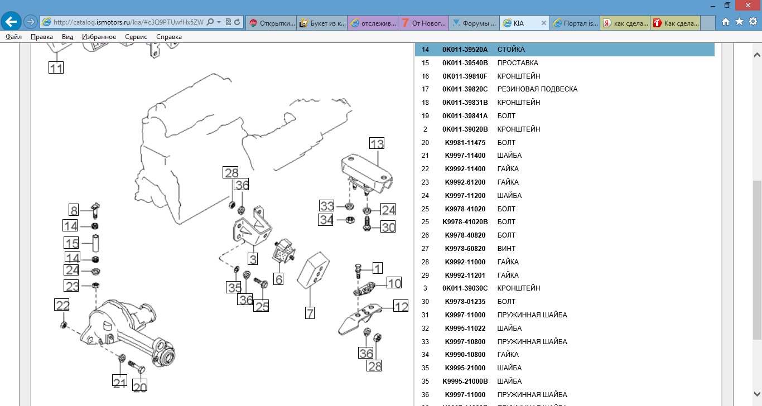Click part label 13 in the diagram
This screenshot has height=406, width=762.
[377, 144]
